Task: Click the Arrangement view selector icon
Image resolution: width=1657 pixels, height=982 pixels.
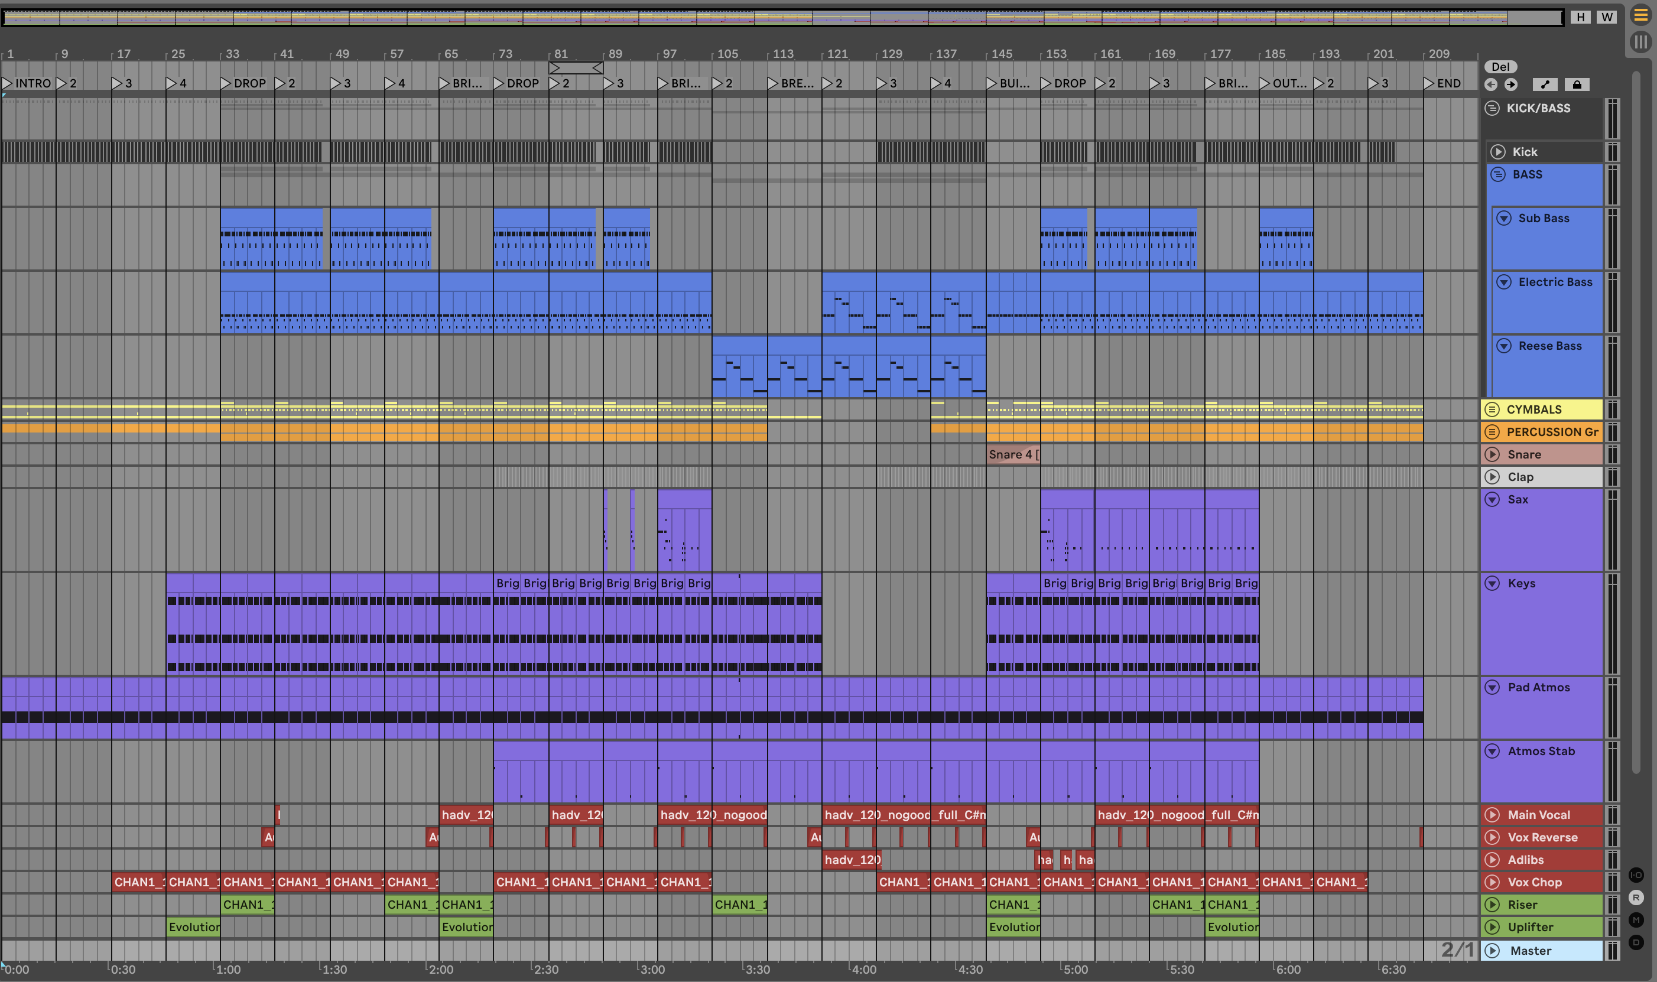Action: click(x=1640, y=15)
